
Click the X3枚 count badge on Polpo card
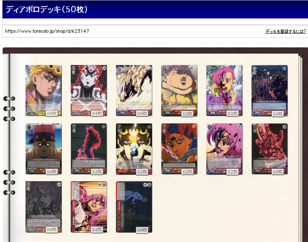point(187,114)
